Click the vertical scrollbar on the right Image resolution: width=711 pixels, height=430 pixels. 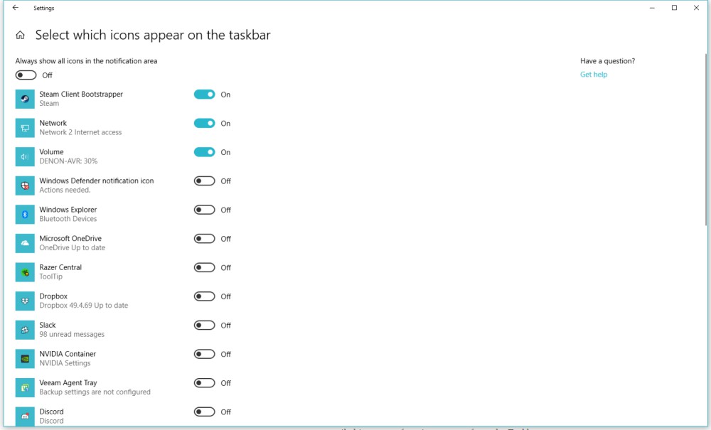coord(705,140)
